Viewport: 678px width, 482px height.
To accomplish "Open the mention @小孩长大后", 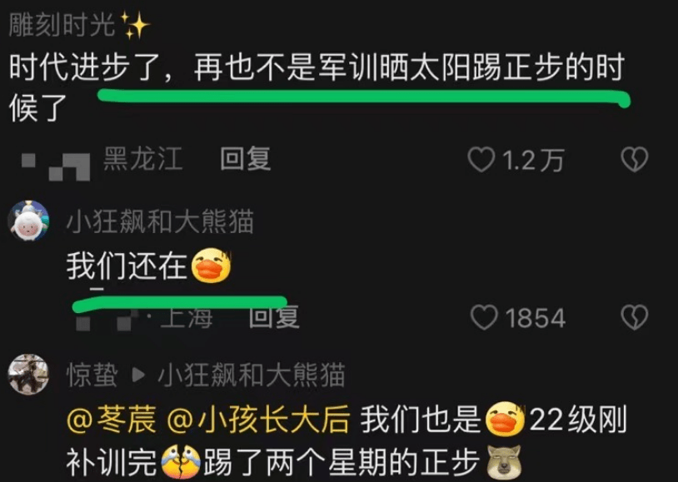I will tap(257, 420).
